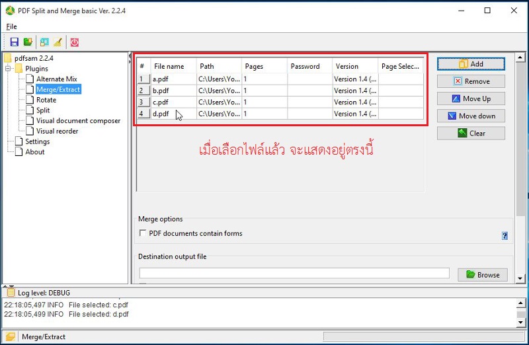Click Password cell of b.pdf row
The width and height of the screenshot is (529, 345).
[x=310, y=91]
